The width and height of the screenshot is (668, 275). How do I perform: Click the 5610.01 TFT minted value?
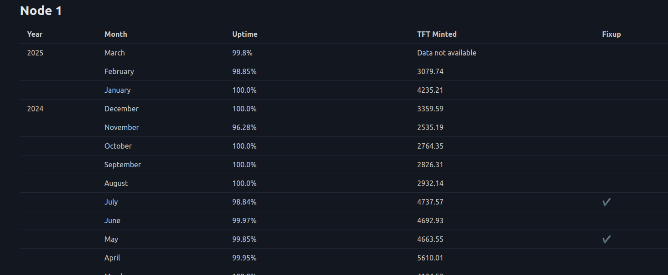click(x=430, y=258)
